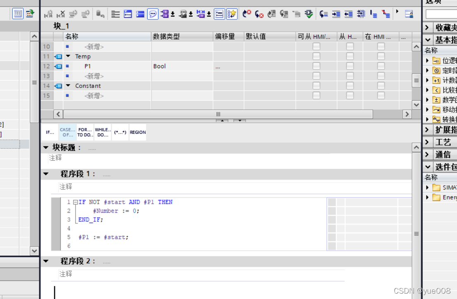Collapse the 块标题 section
This screenshot has height=299, width=457.
[46, 147]
